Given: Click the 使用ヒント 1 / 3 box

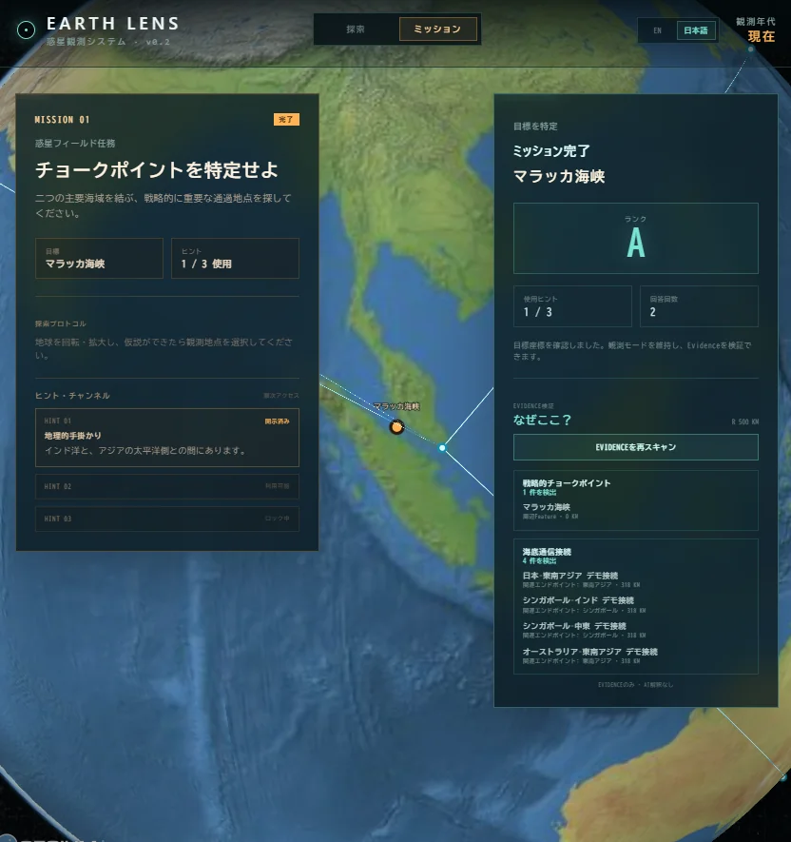Looking at the screenshot, I should 572,306.
